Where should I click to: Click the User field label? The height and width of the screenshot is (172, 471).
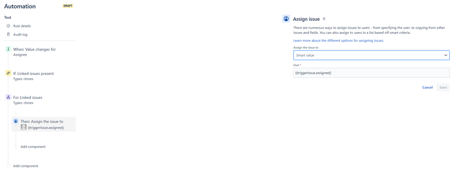pyautogui.click(x=296, y=65)
